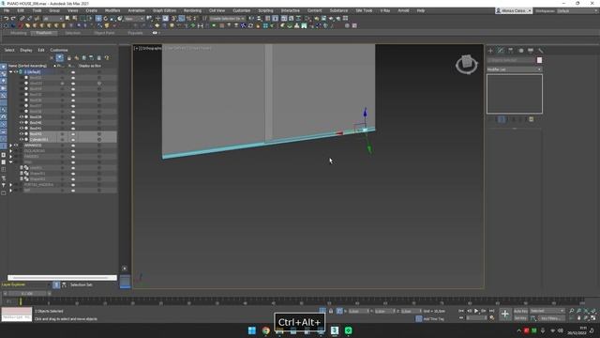
Task: Open the Display menu in Scene Explorer
Action: [x=26, y=50]
